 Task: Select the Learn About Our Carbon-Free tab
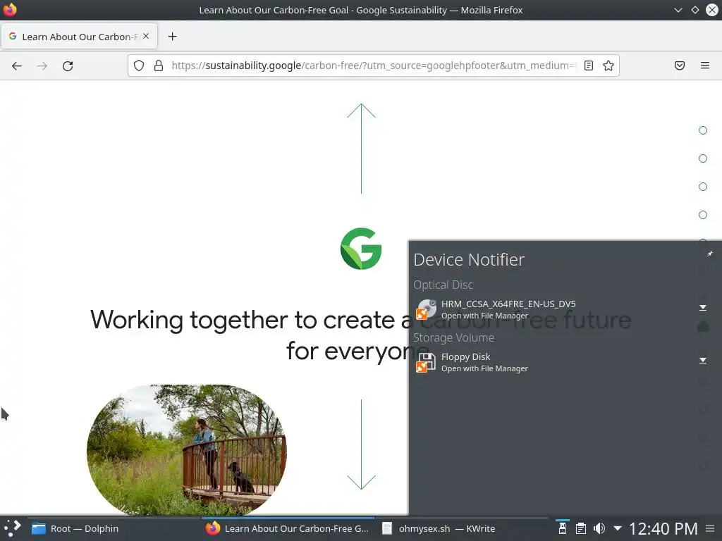point(79,37)
